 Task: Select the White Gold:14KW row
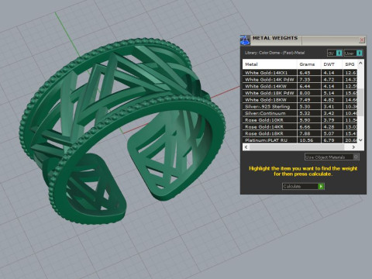(x=300, y=86)
